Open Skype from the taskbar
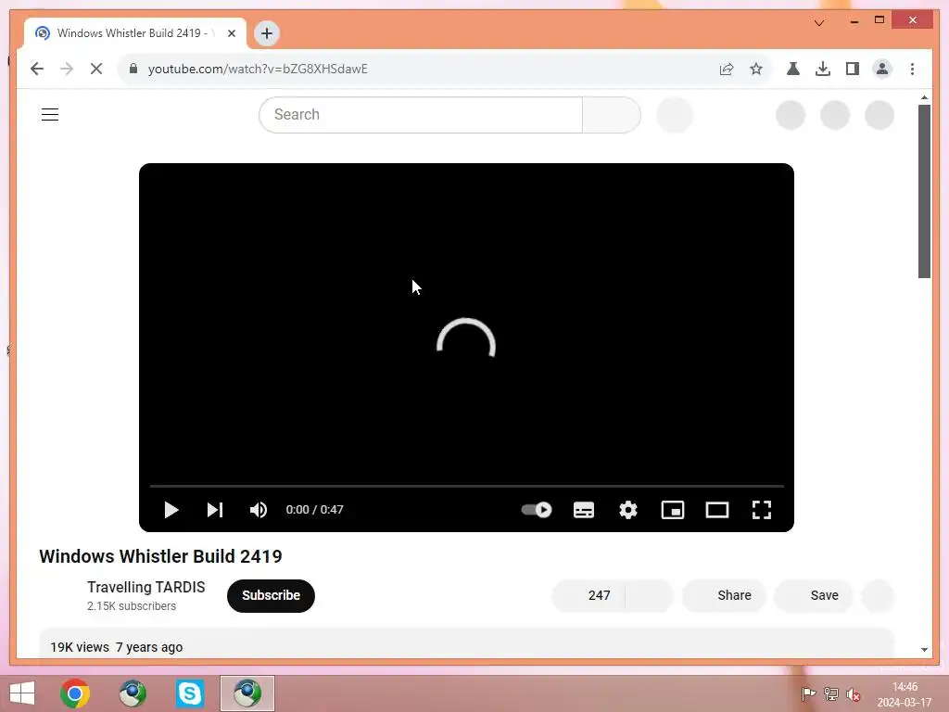The height and width of the screenshot is (712, 949). pos(190,693)
